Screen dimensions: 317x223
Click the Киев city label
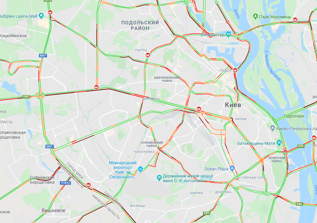233,105
